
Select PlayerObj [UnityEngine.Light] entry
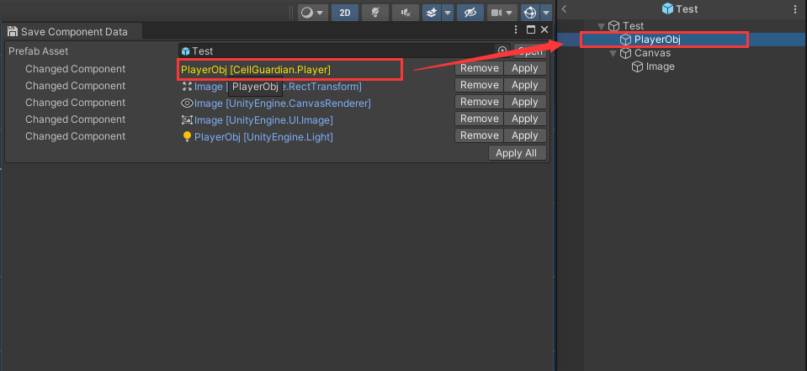(257, 137)
